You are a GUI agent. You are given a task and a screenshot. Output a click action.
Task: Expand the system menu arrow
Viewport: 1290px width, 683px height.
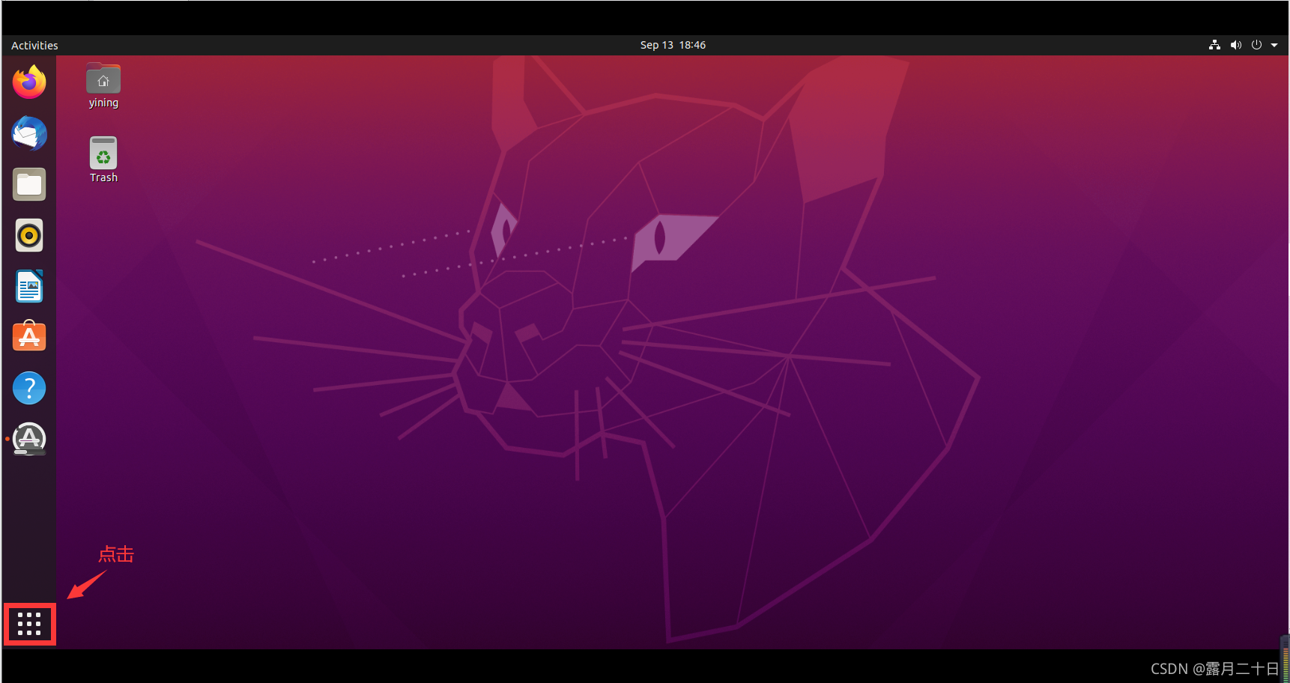(x=1274, y=45)
